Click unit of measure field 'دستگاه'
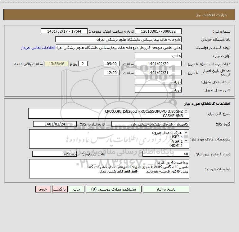 pos(54,154)
